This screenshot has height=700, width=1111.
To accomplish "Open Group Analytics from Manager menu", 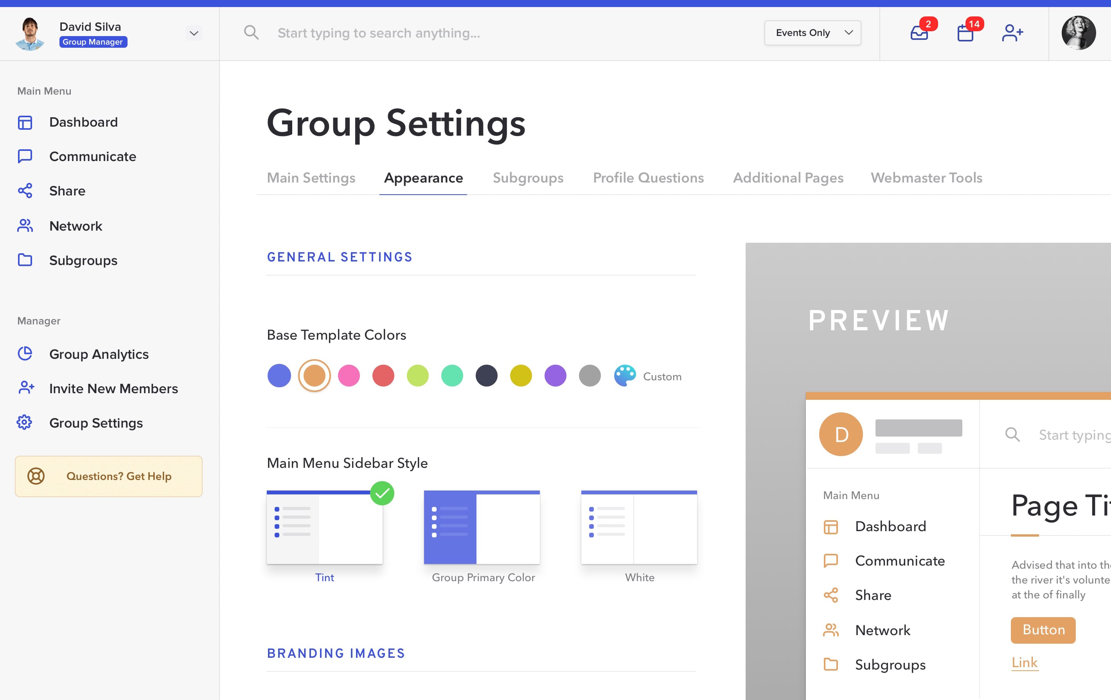I will (99, 354).
